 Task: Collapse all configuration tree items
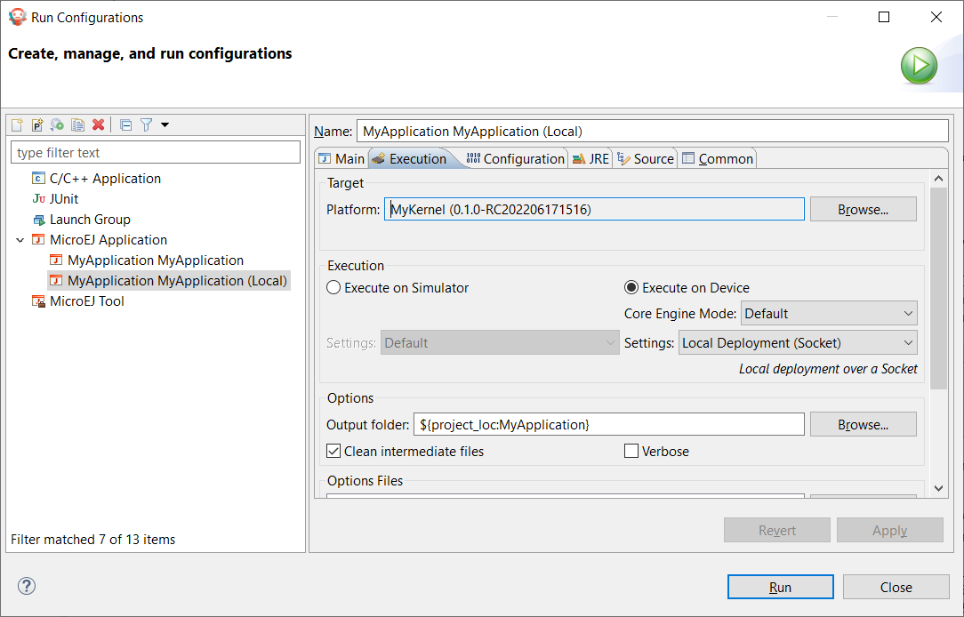tap(125, 124)
